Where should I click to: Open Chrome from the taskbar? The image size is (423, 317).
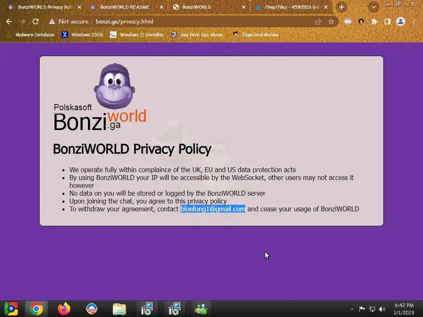click(x=36, y=309)
